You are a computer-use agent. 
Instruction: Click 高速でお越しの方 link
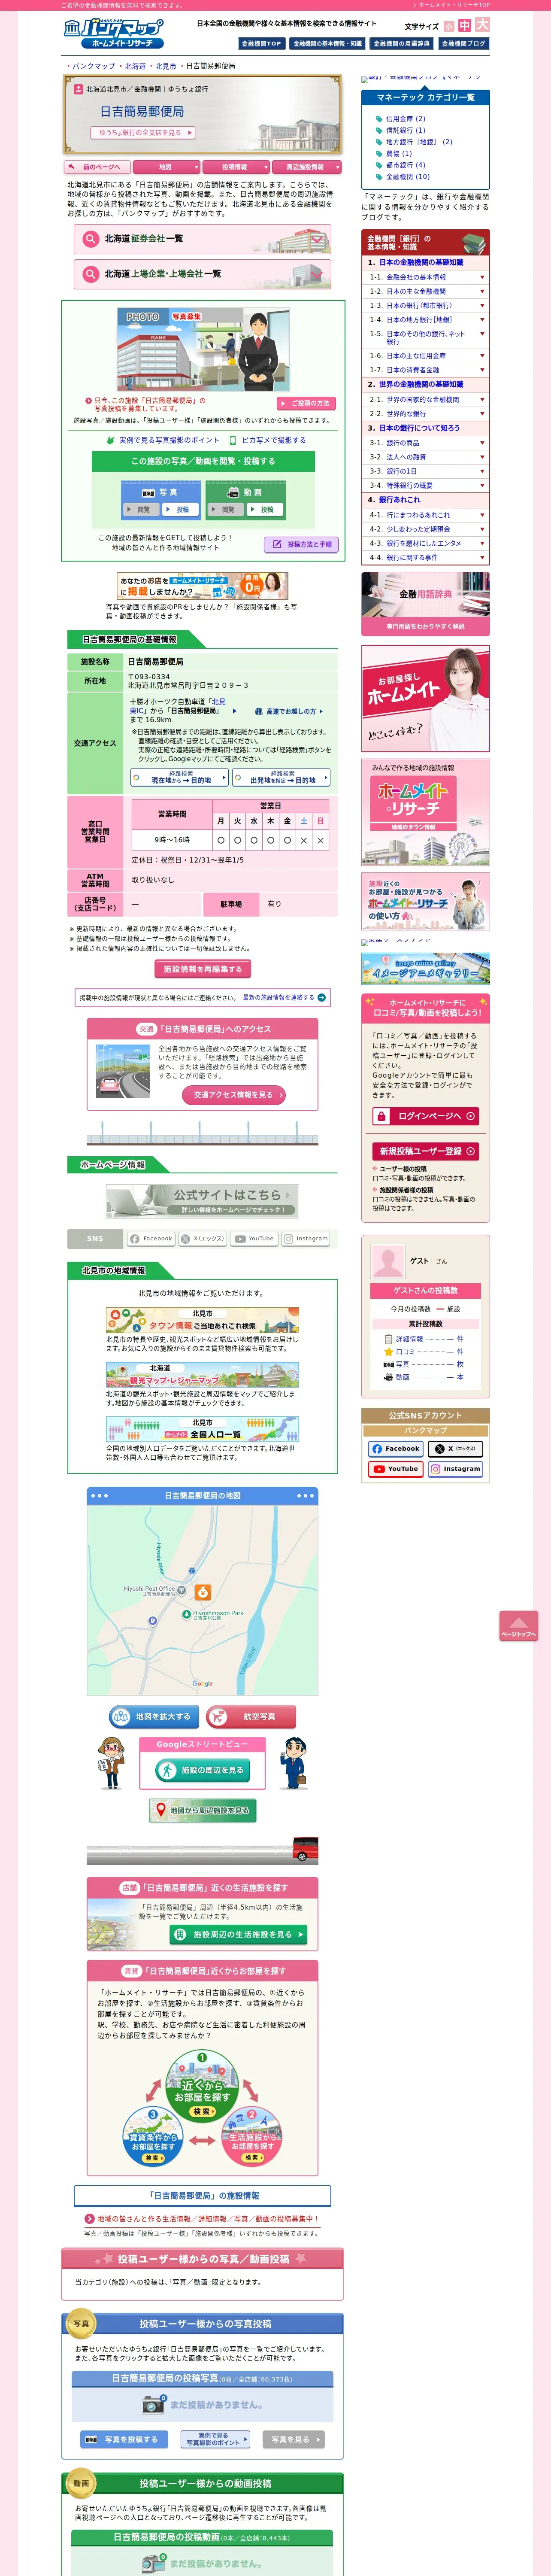pyautogui.click(x=288, y=711)
